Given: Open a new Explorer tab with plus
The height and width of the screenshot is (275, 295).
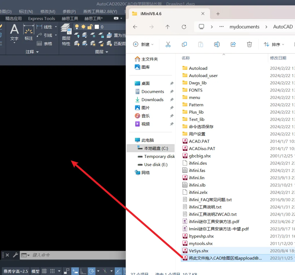Looking at the screenshot, I should (218, 14).
